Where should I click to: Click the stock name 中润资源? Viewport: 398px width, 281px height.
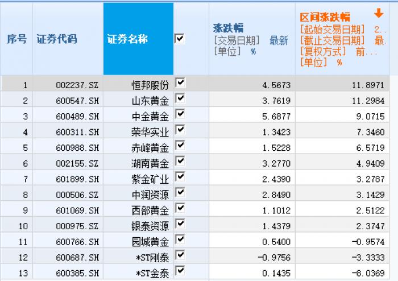(x=150, y=195)
